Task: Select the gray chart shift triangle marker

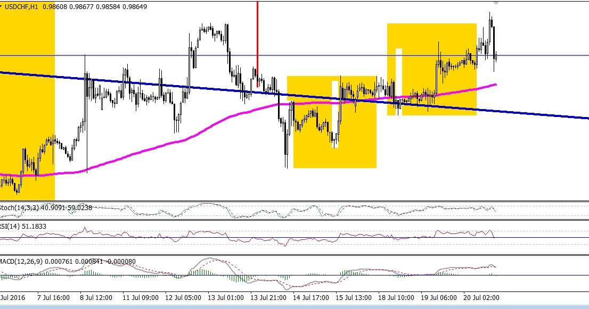Action: tap(496, 3)
